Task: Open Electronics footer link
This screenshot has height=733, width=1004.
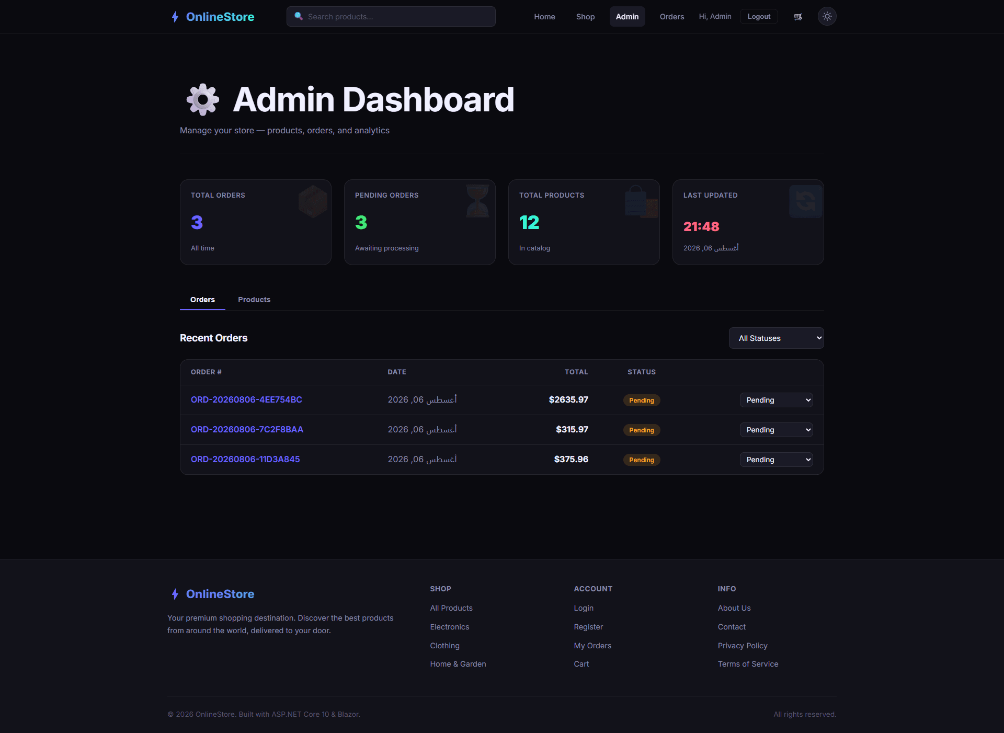Action: tap(450, 627)
